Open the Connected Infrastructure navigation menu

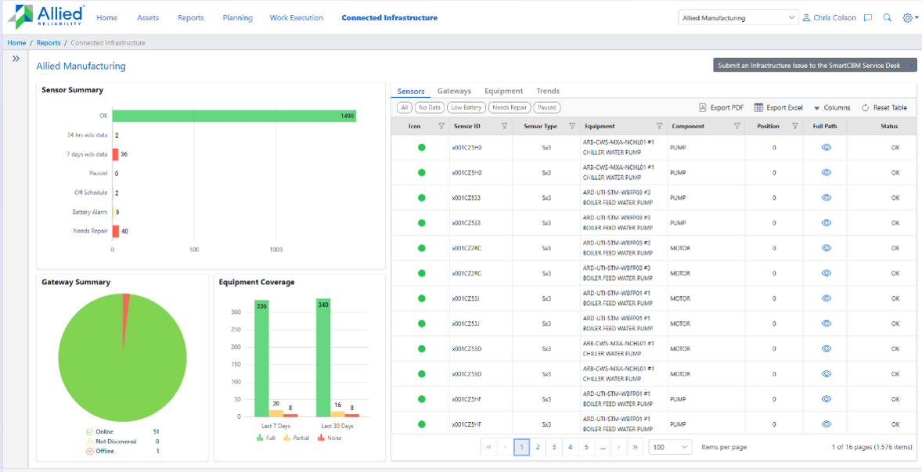[x=389, y=18]
